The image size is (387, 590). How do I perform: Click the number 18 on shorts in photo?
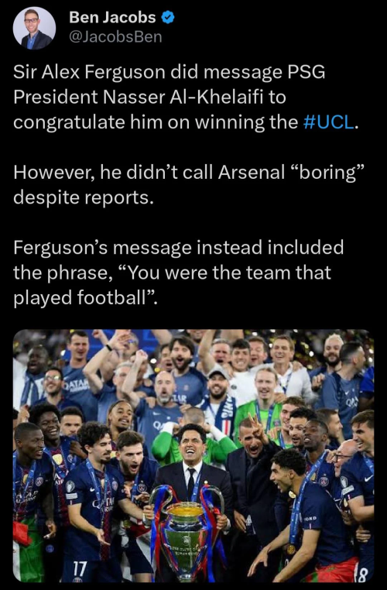(x=361, y=575)
